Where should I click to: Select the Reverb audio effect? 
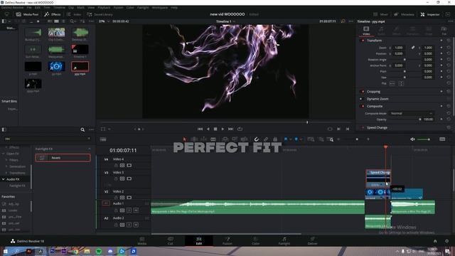pyautogui.click(x=63, y=158)
